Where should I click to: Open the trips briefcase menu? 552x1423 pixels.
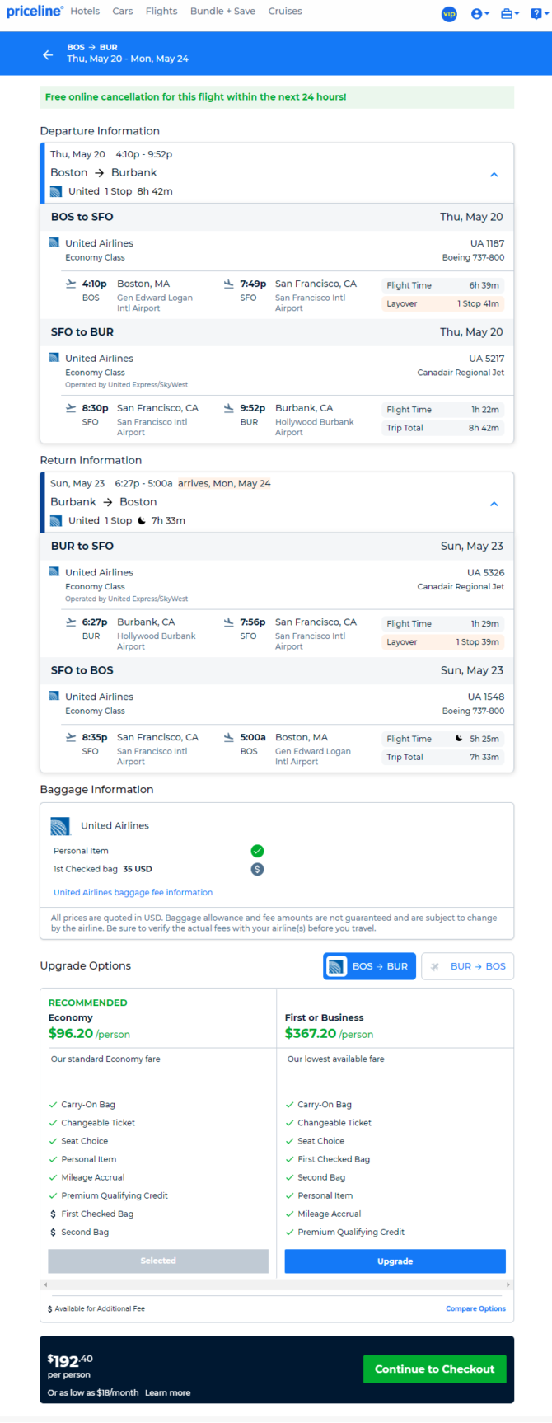[510, 13]
